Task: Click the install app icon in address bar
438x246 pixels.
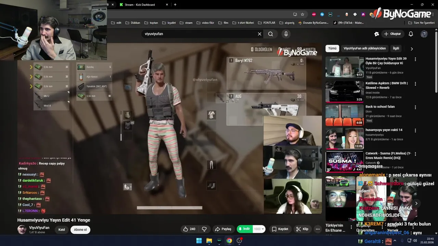Action: click(x=295, y=14)
